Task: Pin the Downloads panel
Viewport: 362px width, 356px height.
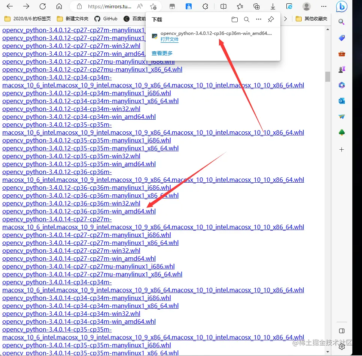Action: [x=271, y=20]
